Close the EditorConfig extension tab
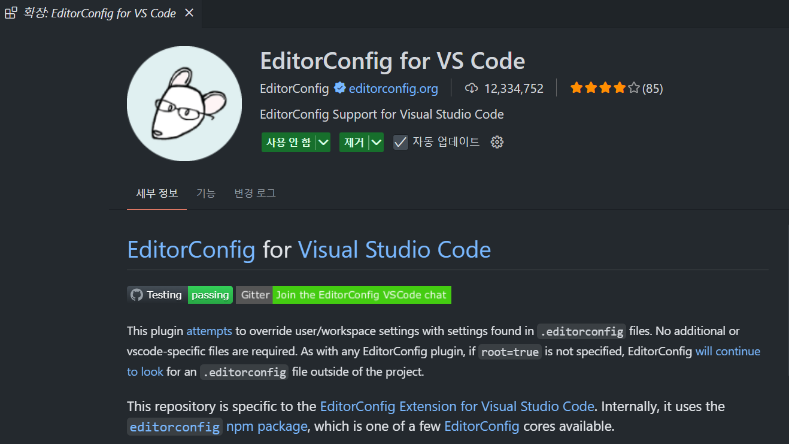 pyautogui.click(x=189, y=13)
